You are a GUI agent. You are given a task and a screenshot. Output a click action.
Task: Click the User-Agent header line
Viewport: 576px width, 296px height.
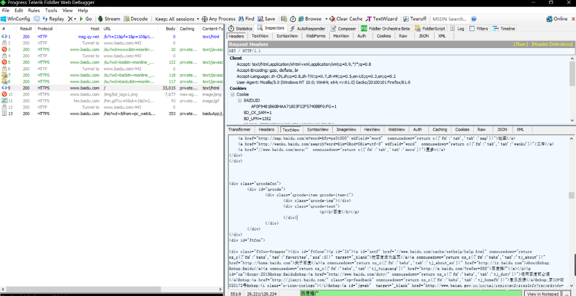tap(323, 82)
